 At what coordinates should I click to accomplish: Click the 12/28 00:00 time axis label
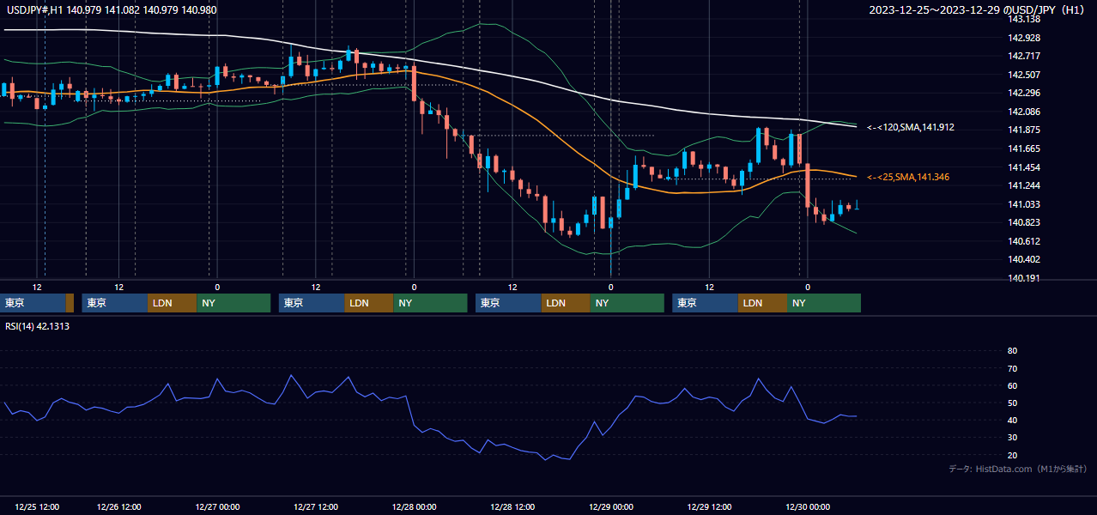pos(414,507)
